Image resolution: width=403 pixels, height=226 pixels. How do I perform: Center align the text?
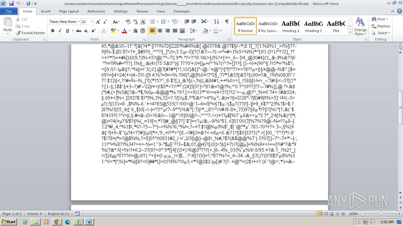160,31
